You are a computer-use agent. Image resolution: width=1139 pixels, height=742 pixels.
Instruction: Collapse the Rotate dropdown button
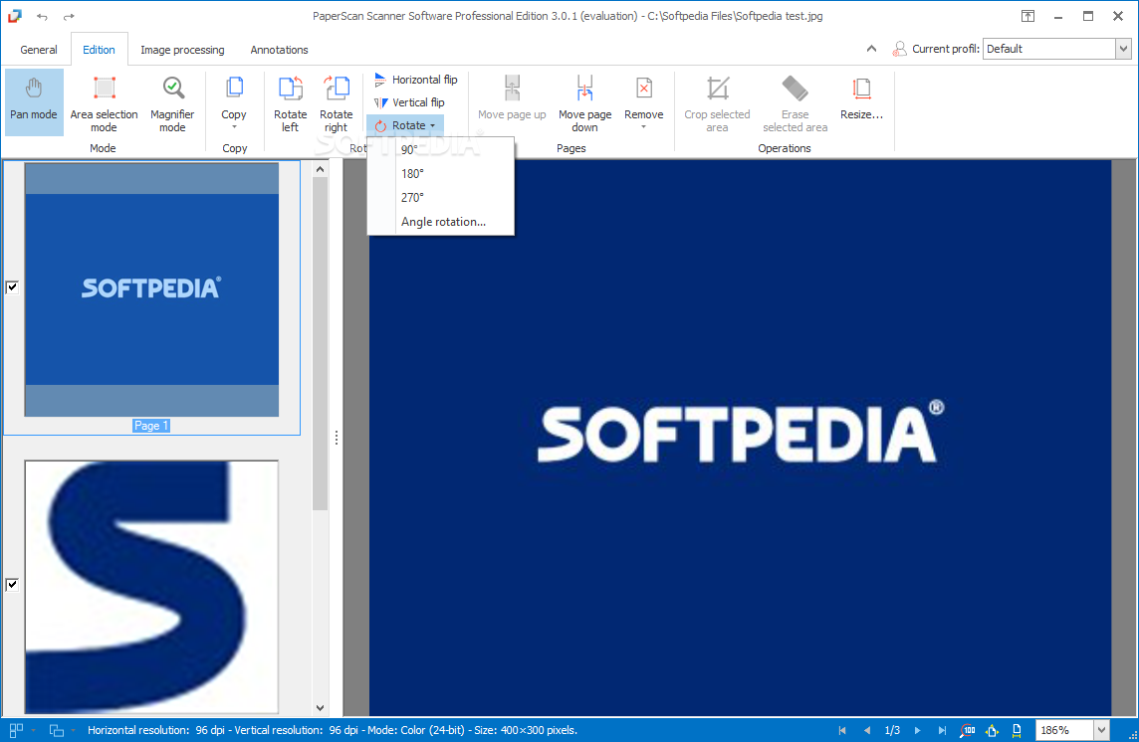tap(405, 125)
